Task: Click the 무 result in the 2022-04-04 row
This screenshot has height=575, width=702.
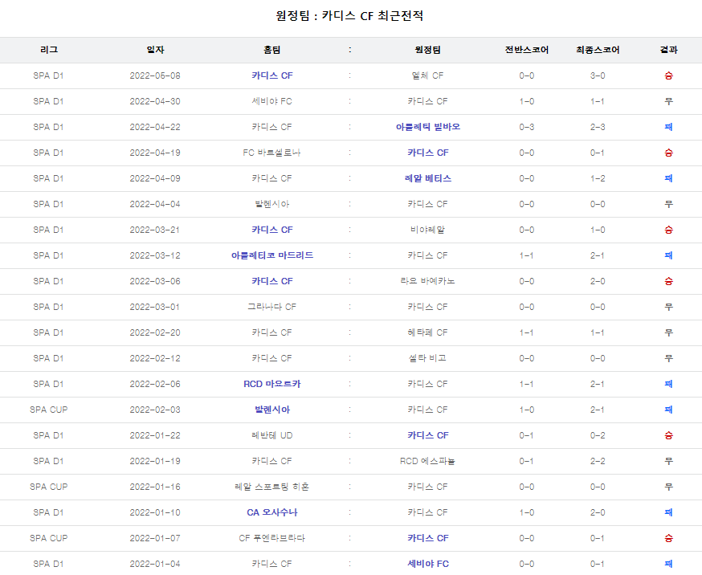Action: [x=668, y=204]
